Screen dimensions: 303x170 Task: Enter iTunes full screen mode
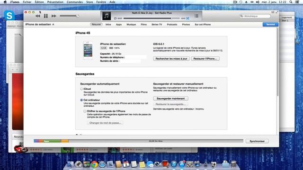coord(276,12)
